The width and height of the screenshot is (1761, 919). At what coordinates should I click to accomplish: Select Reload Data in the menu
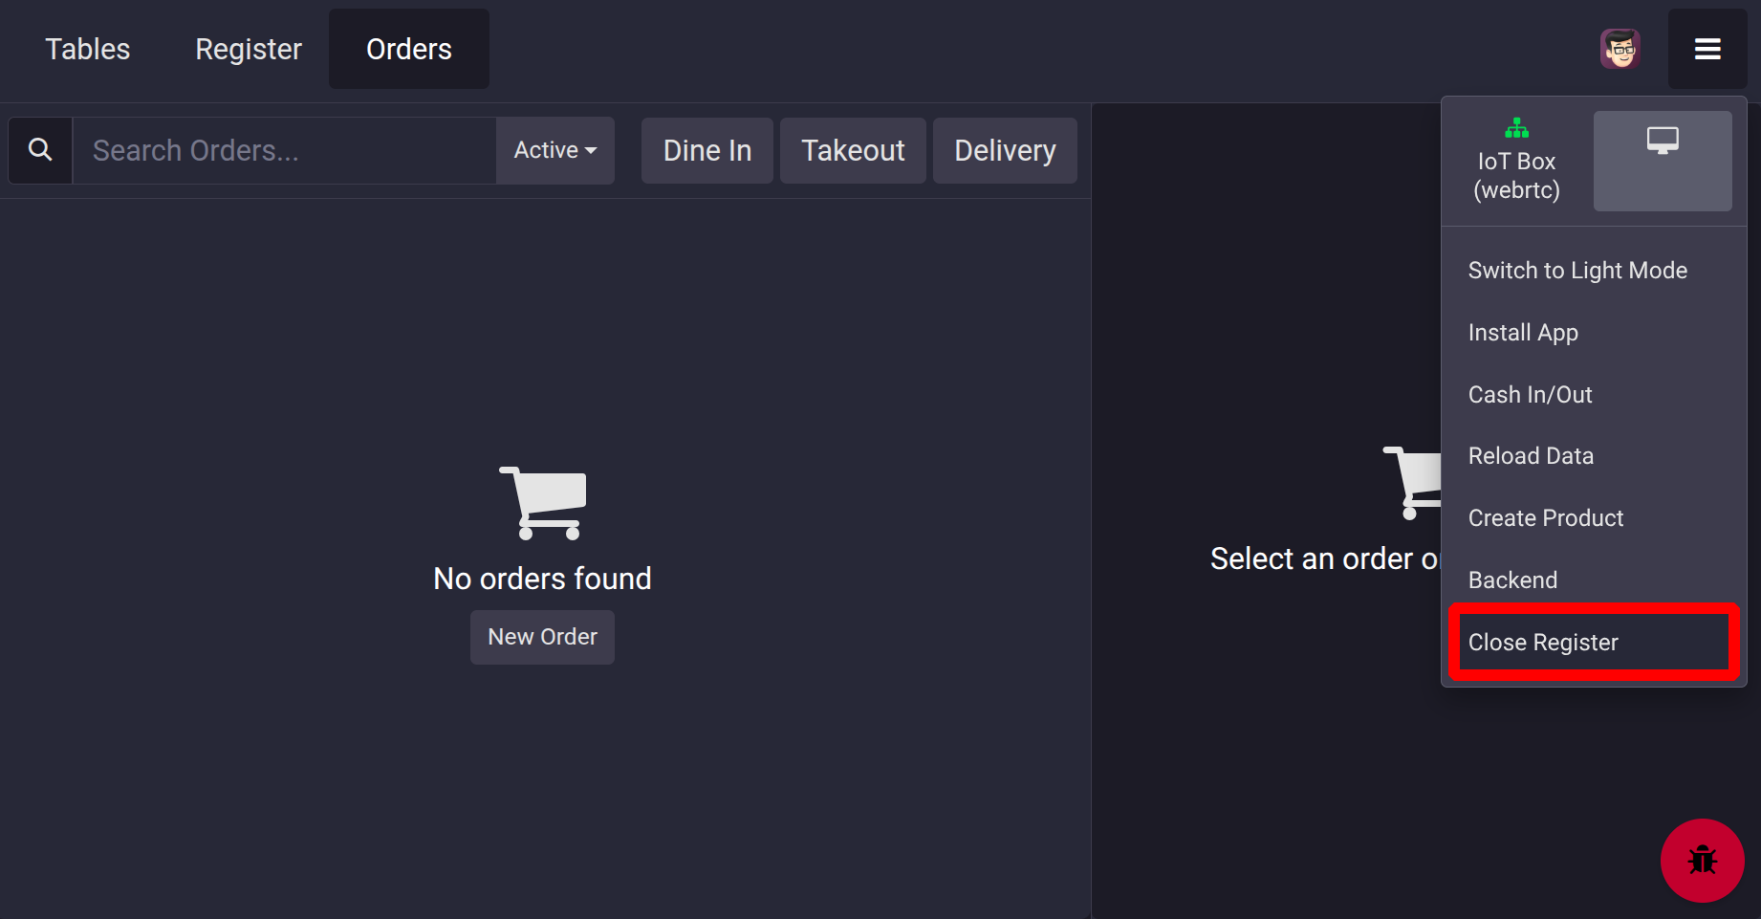click(1531, 456)
